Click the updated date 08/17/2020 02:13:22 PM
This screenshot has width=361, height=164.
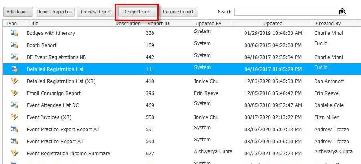[x=273, y=117]
